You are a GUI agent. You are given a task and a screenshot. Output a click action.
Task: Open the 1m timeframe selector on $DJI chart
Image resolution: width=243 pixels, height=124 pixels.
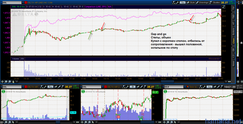pyautogui.click(x=210, y=87)
